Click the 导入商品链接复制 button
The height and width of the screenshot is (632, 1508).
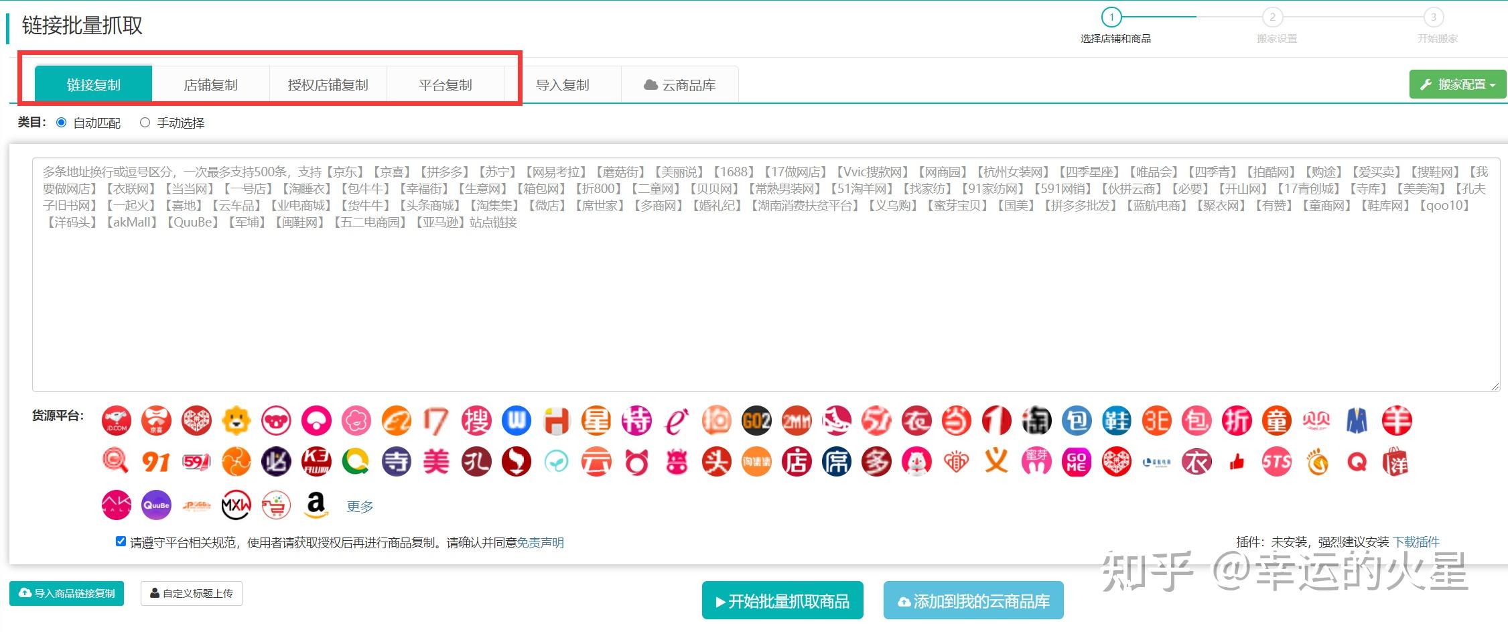click(67, 593)
